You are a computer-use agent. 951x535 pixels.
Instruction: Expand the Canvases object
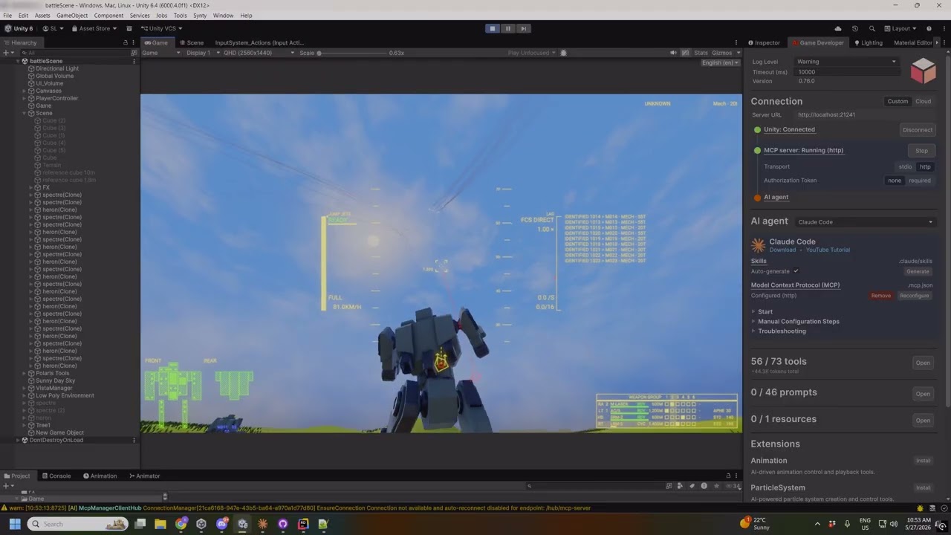[x=24, y=91]
